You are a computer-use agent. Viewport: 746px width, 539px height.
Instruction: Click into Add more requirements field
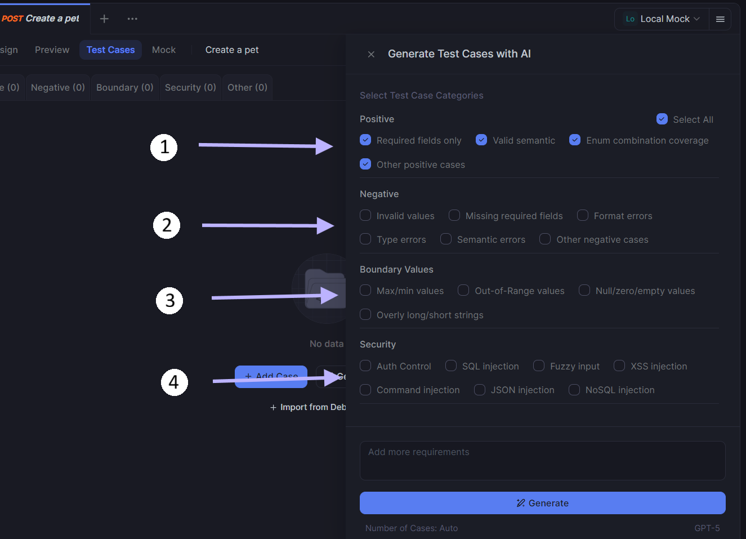[542, 461]
